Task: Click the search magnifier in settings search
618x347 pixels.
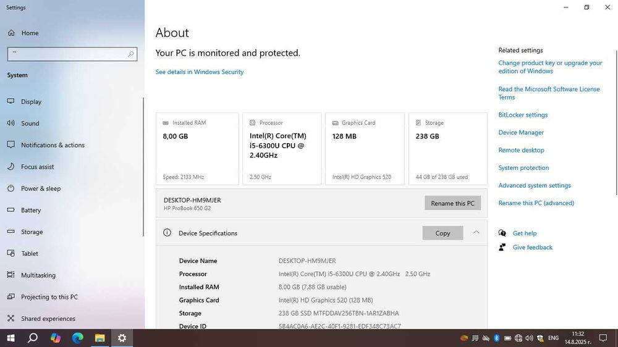Action: (130, 54)
